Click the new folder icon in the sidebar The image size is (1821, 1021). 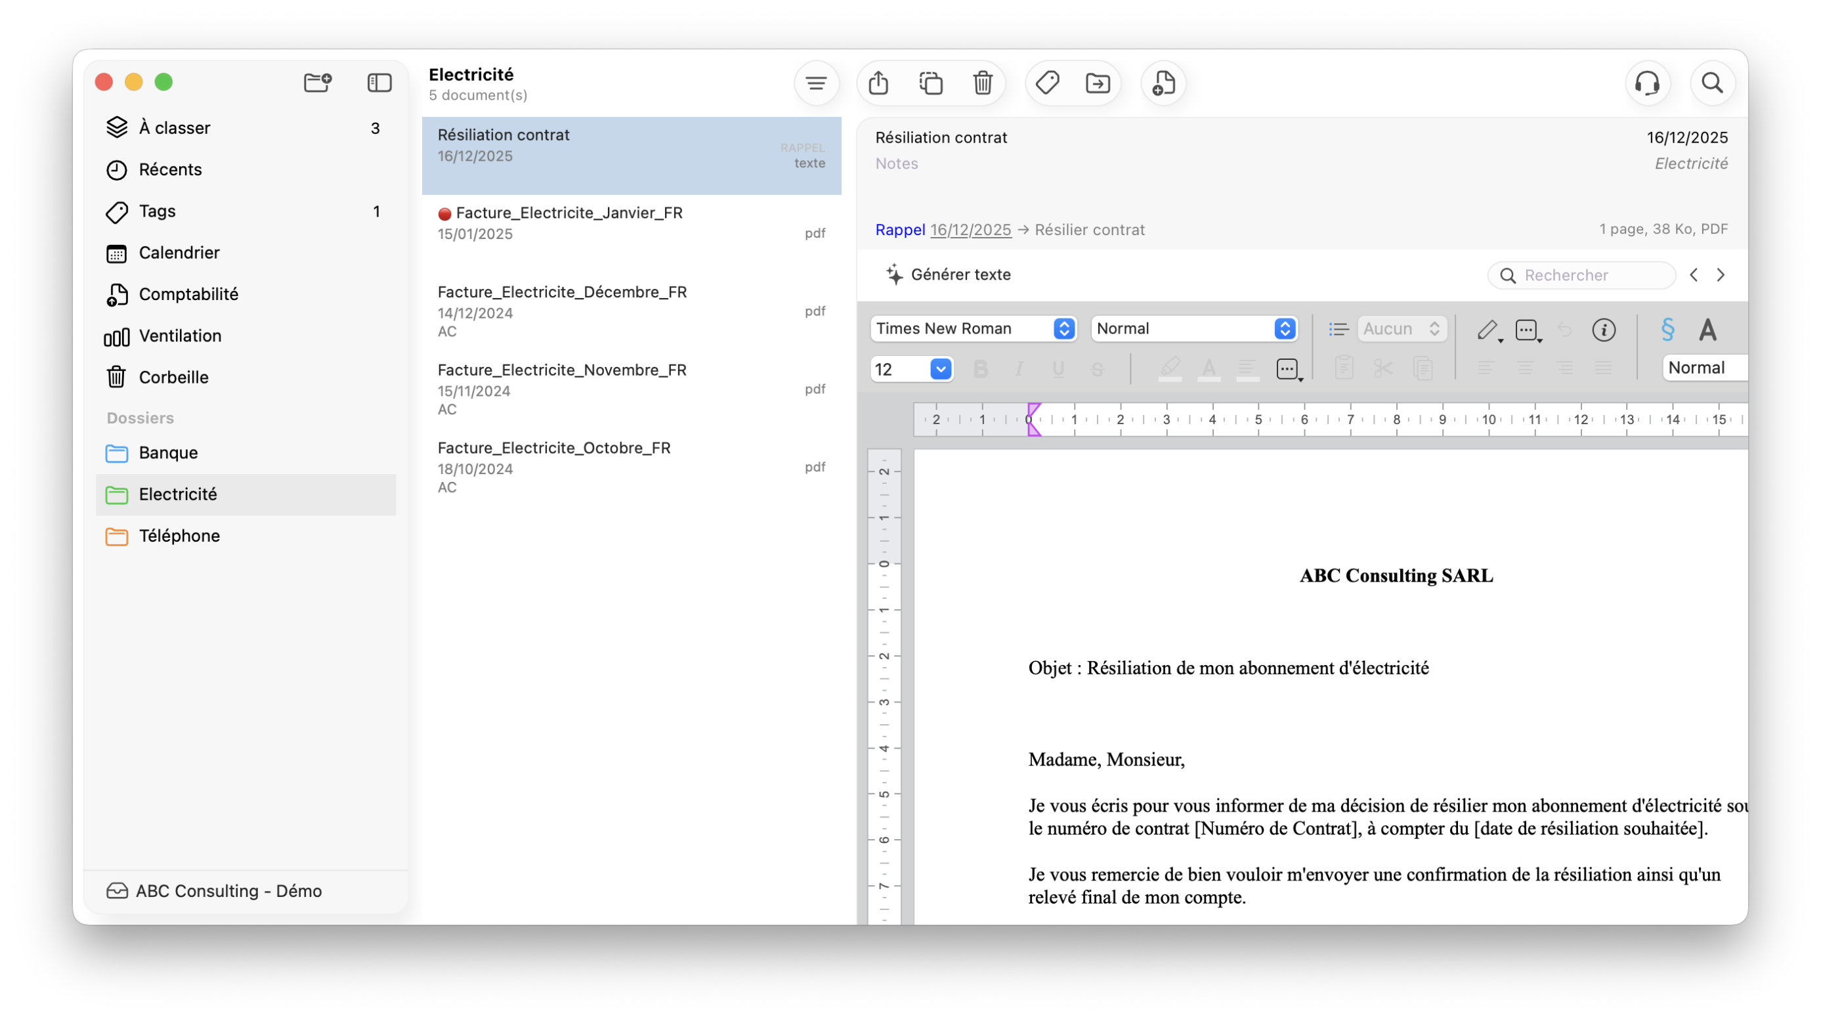click(x=318, y=83)
